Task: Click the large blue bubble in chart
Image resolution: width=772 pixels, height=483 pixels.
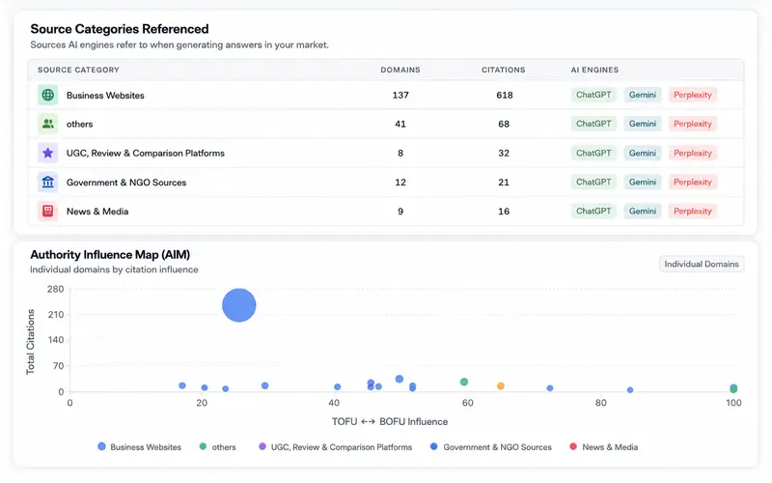Action: pos(238,305)
